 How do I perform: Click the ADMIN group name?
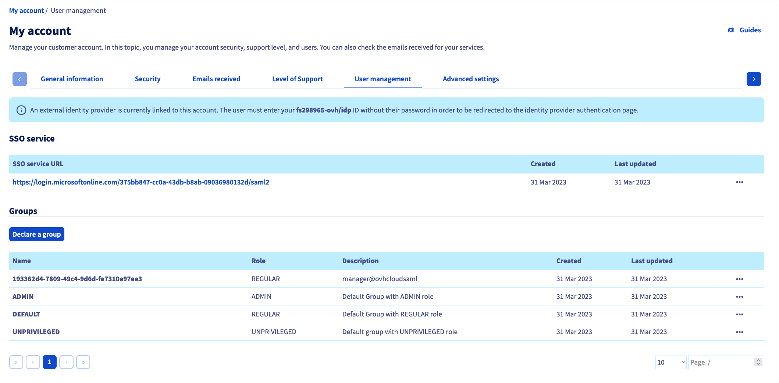(23, 297)
